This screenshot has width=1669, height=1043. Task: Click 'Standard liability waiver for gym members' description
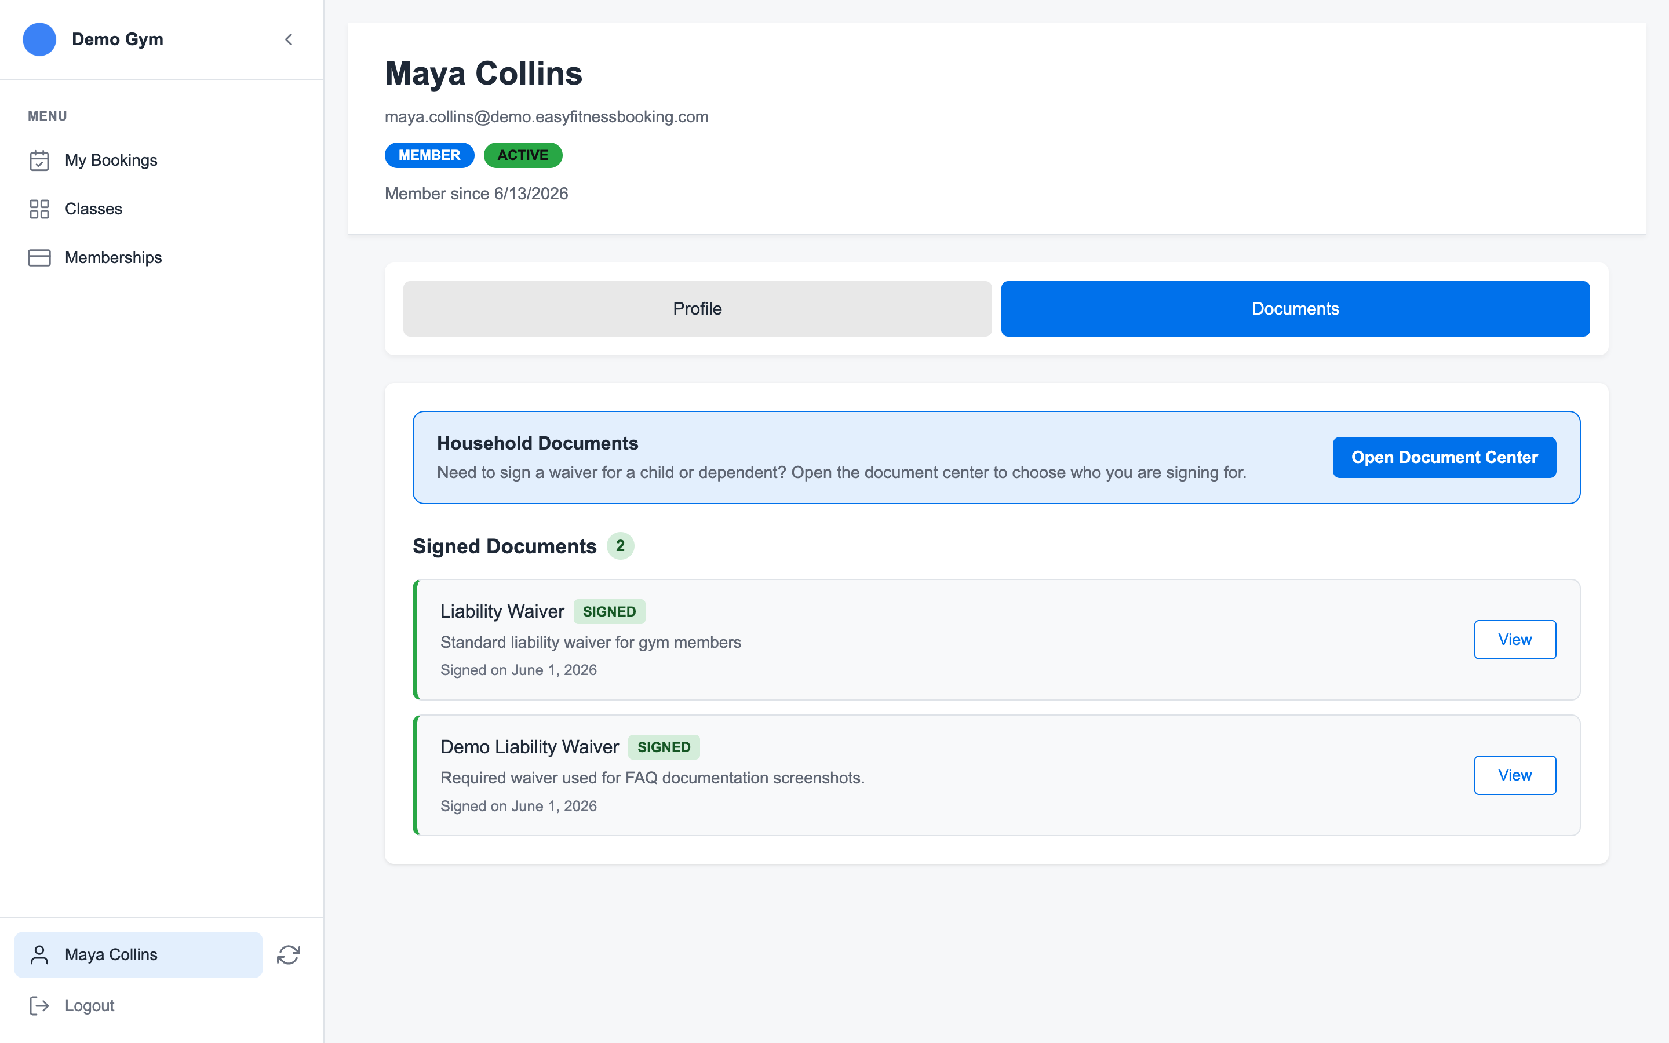(591, 642)
